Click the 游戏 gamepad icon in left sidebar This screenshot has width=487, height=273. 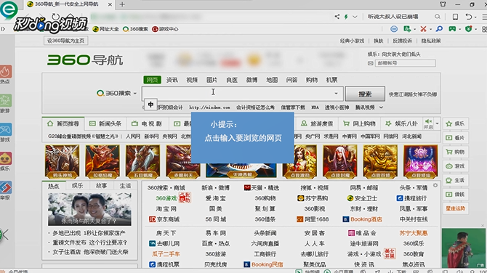5,130
